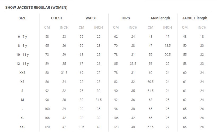The height and width of the screenshot is (132, 217).
Task: Click the WAIST column header
Action: coord(91,18)
